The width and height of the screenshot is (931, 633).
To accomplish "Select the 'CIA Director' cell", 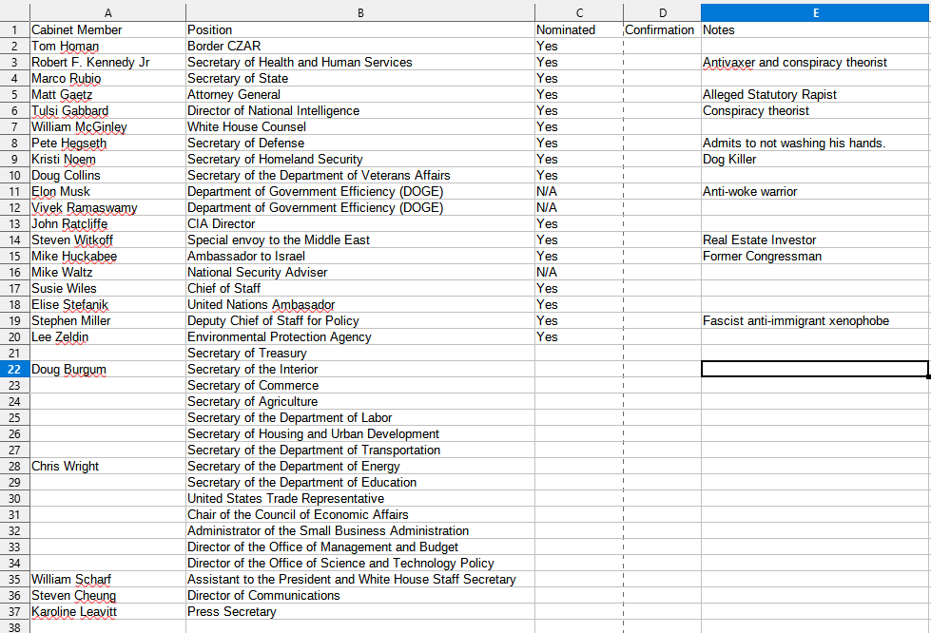I will [359, 223].
